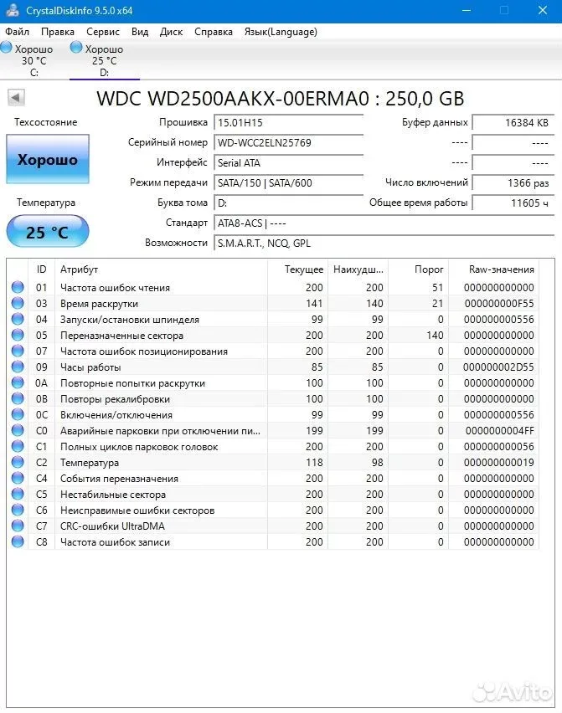Image resolution: width=562 pixels, height=713 pixels.
Task: Click status orb for attribute 01 Частота ошибок чтения
Action: point(18,287)
